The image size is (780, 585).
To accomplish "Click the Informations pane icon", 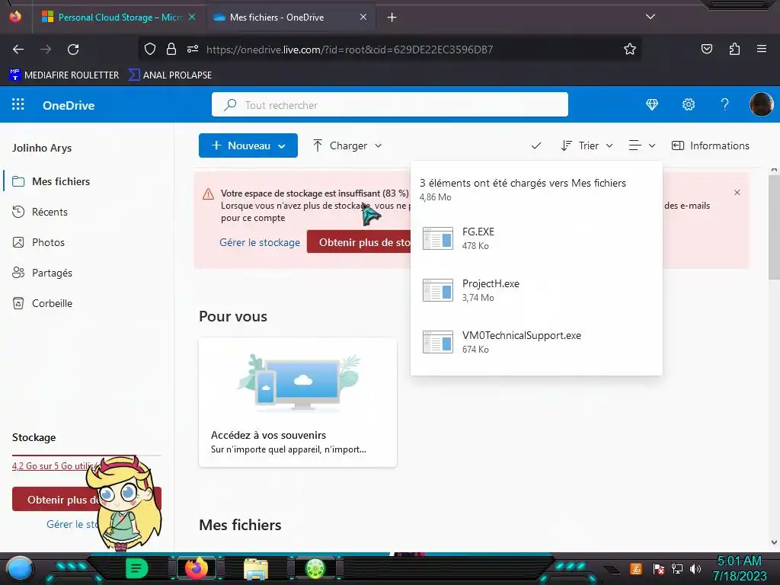I will click(677, 145).
